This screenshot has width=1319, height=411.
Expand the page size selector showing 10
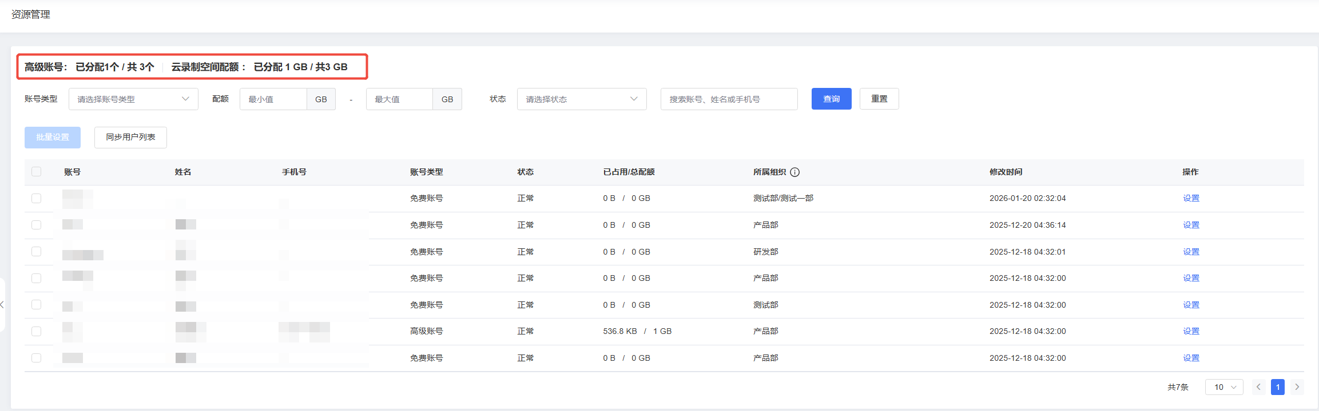tap(1224, 387)
